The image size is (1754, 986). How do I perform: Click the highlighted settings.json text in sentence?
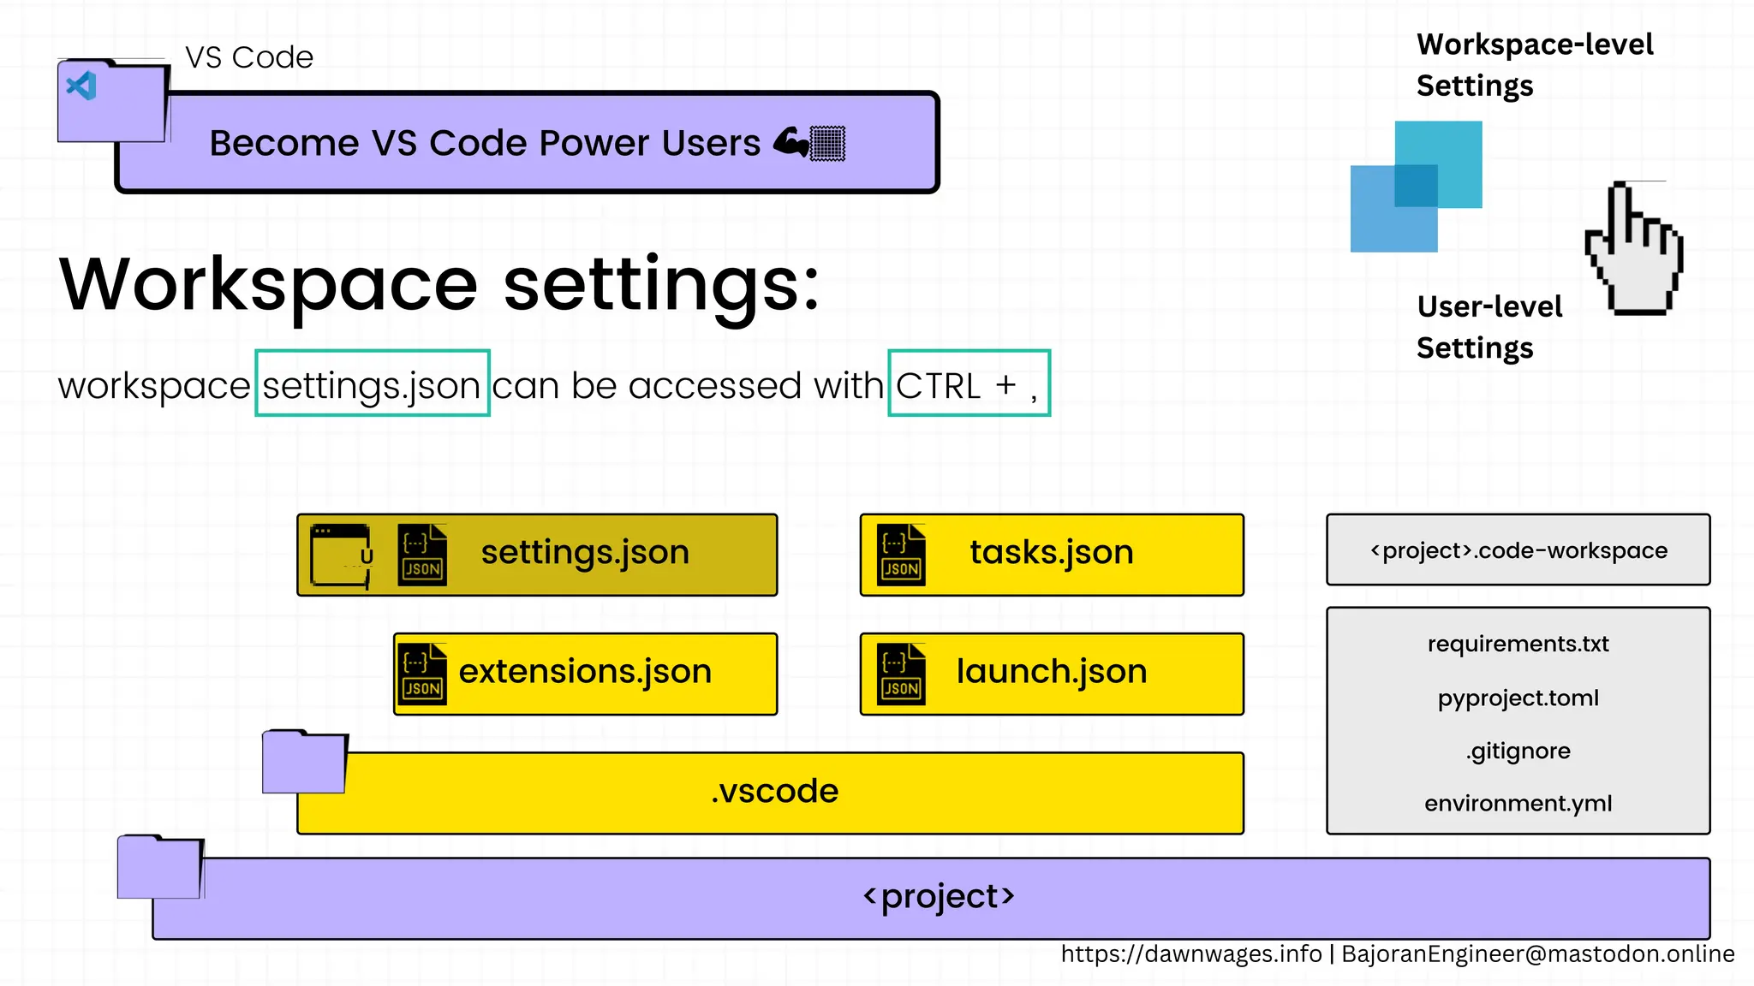click(x=372, y=383)
